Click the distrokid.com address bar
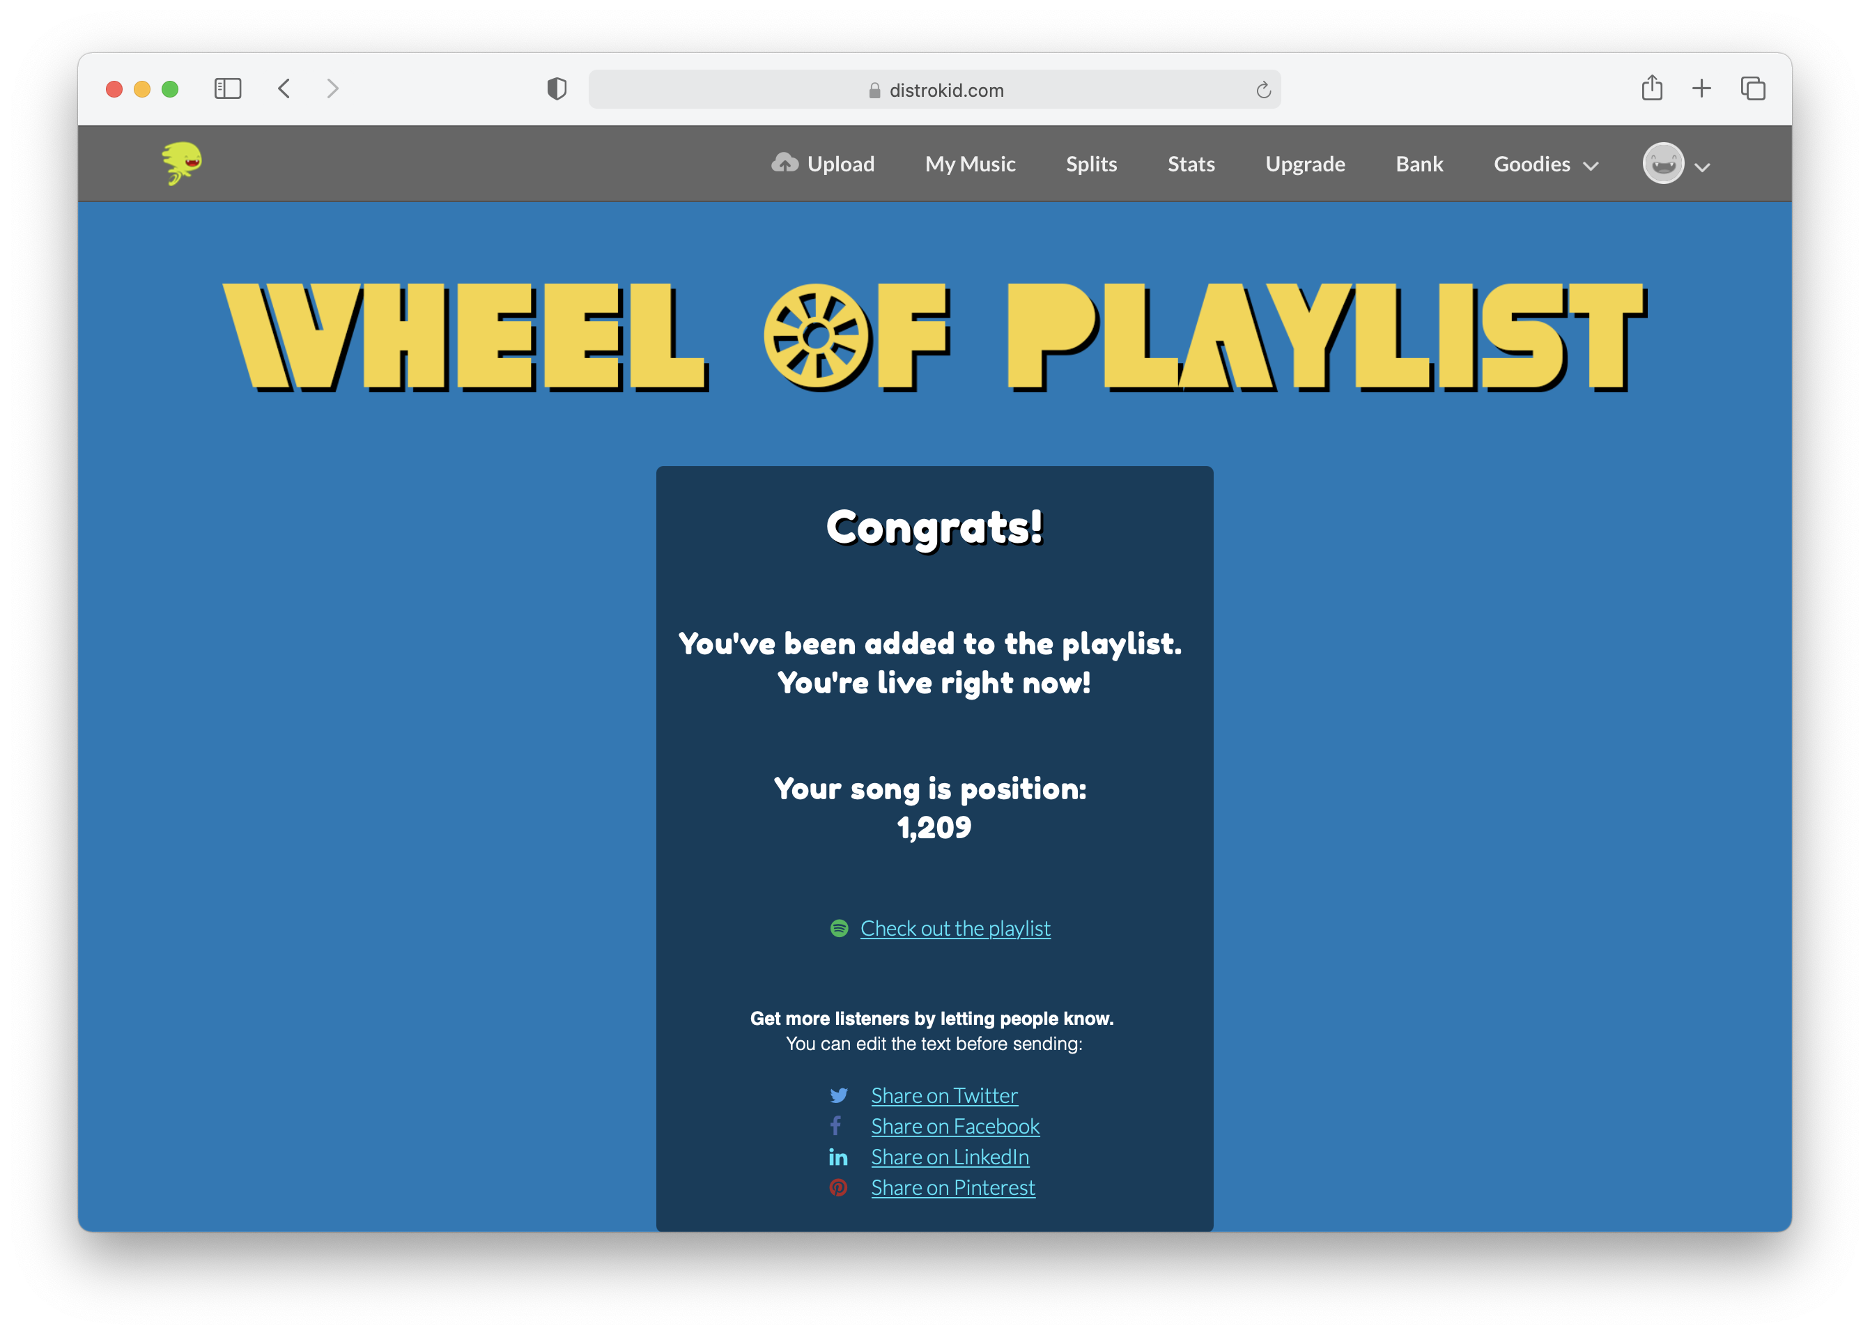1870x1335 pixels. [x=934, y=90]
